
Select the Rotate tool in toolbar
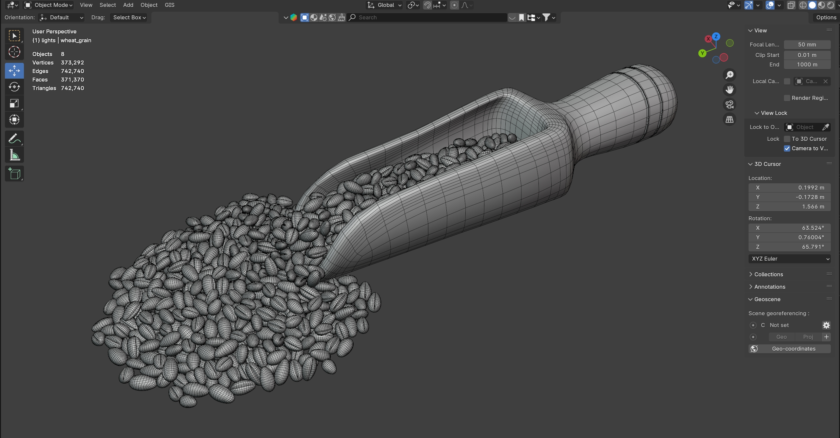(14, 87)
